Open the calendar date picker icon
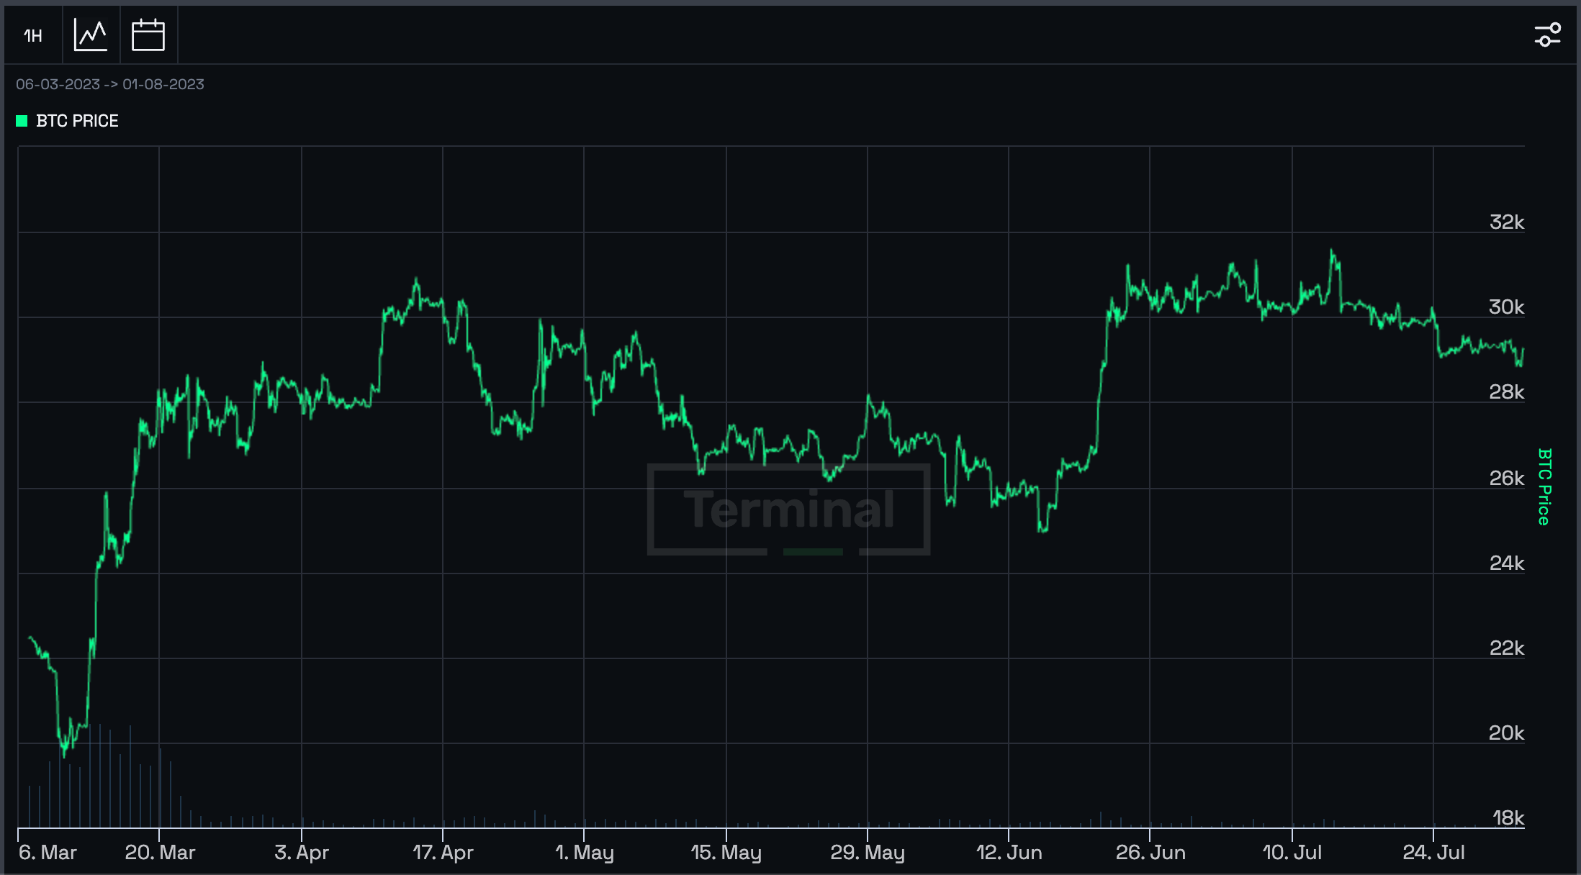 (148, 35)
